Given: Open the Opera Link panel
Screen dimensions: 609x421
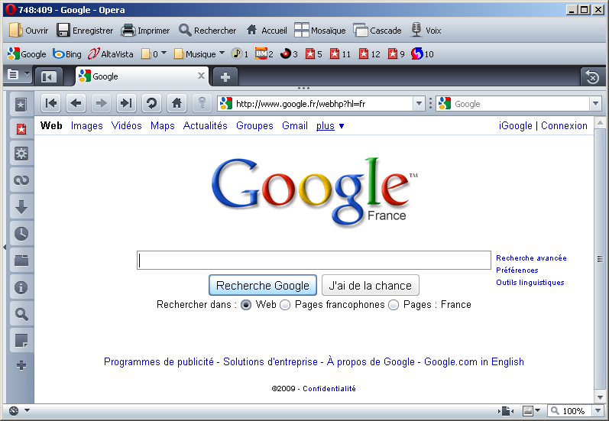Looking at the screenshot, I should tap(21, 180).
